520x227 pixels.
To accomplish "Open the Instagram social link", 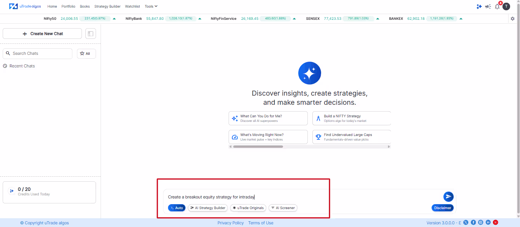I will pyautogui.click(x=481, y=222).
